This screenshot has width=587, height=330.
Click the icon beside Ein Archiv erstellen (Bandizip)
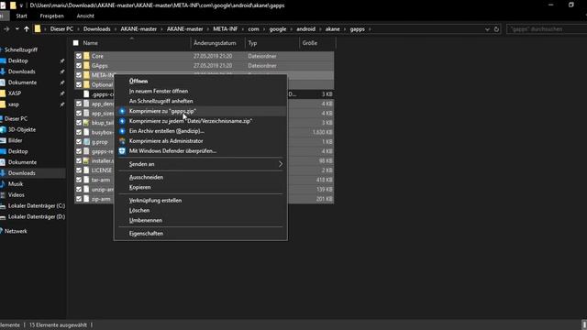coord(122,131)
